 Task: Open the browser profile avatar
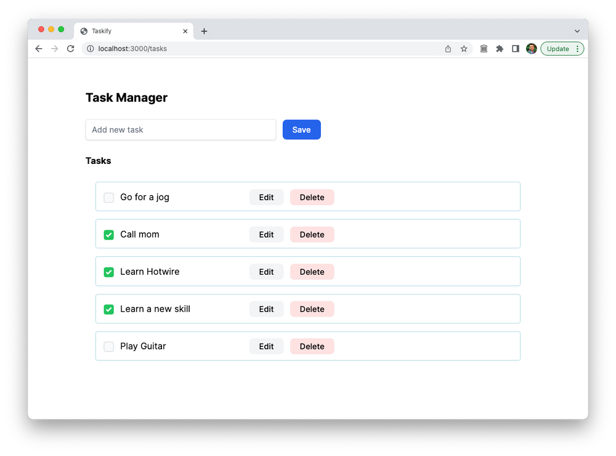[531, 48]
